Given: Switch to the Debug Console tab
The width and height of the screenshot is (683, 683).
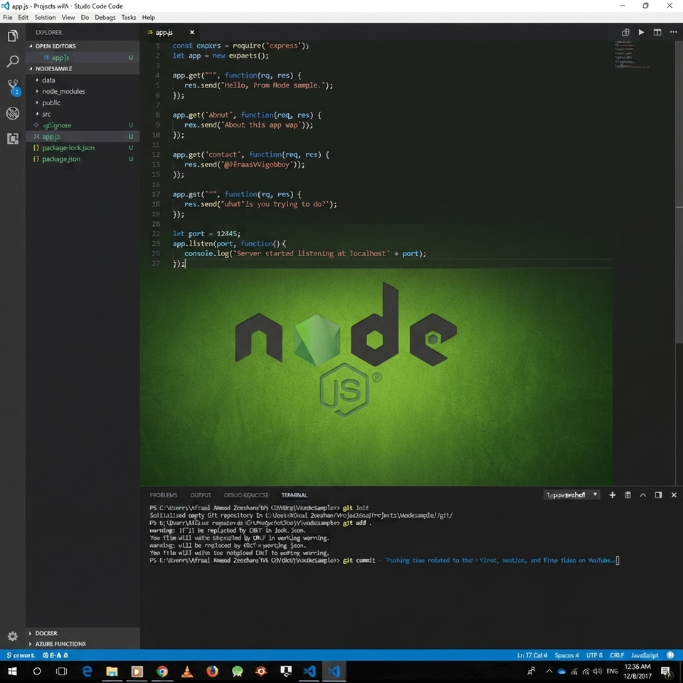Looking at the screenshot, I should click(x=246, y=495).
